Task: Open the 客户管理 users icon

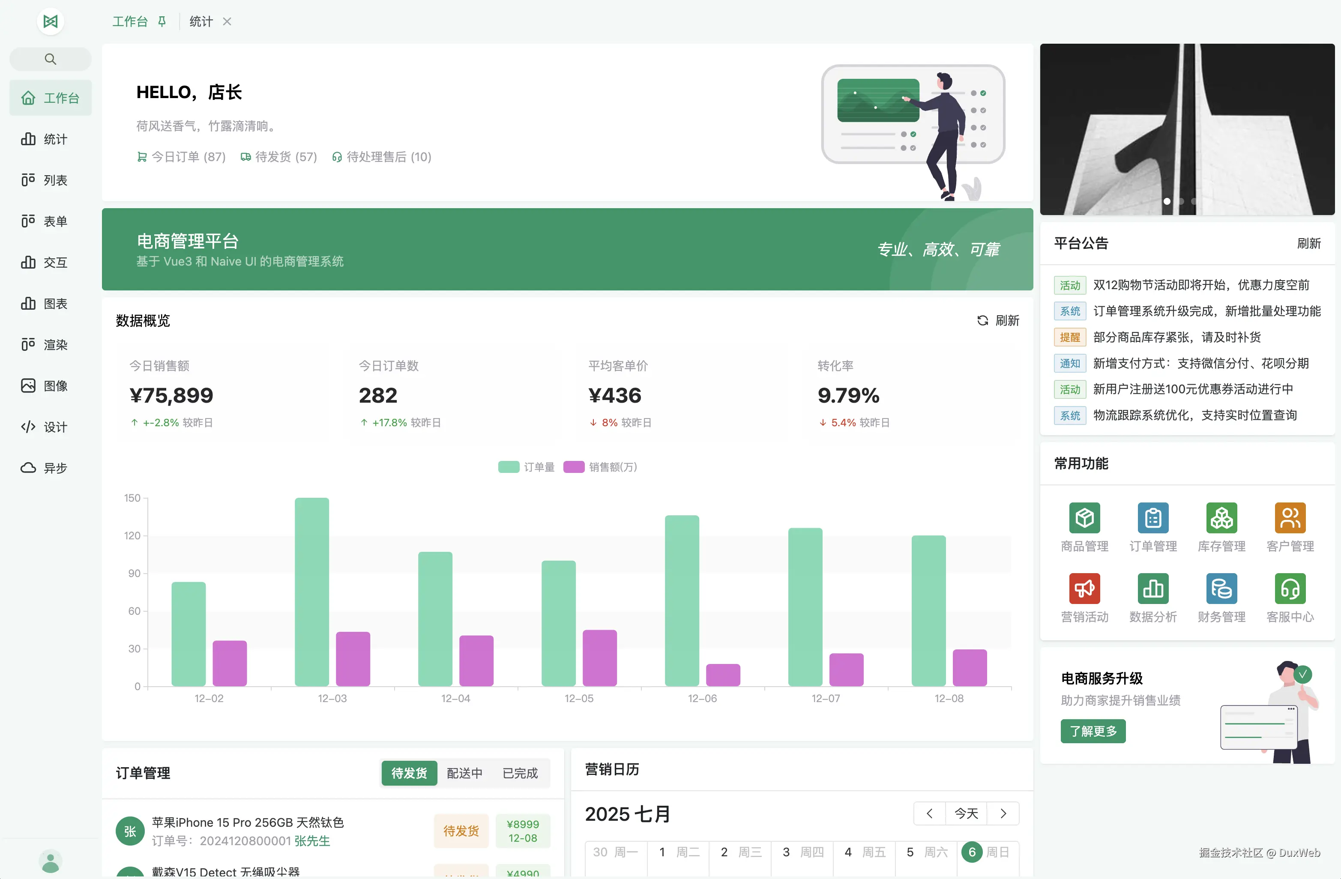Action: (x=1290, y=517)
